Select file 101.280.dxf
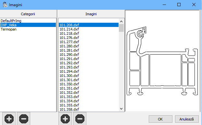This screenshot has height=125, width=202. click(x=89, y=46)
